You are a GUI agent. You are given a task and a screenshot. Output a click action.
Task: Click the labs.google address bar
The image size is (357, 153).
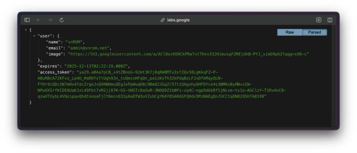coord(178,20)
